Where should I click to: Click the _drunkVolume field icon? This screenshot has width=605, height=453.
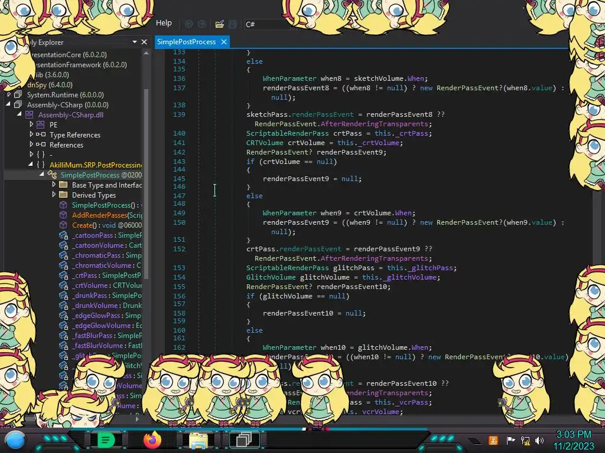(64, 305)
